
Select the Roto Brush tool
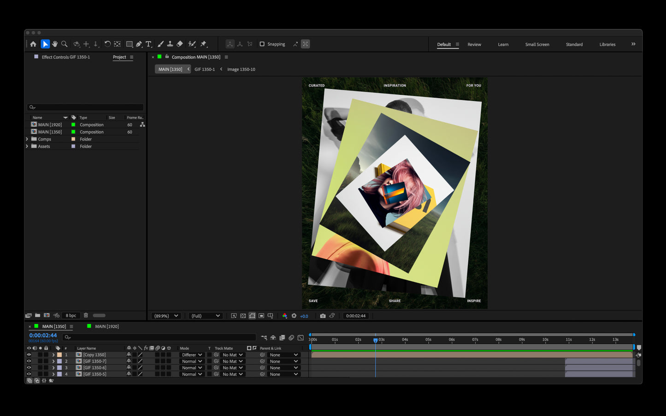coord(192,44)
